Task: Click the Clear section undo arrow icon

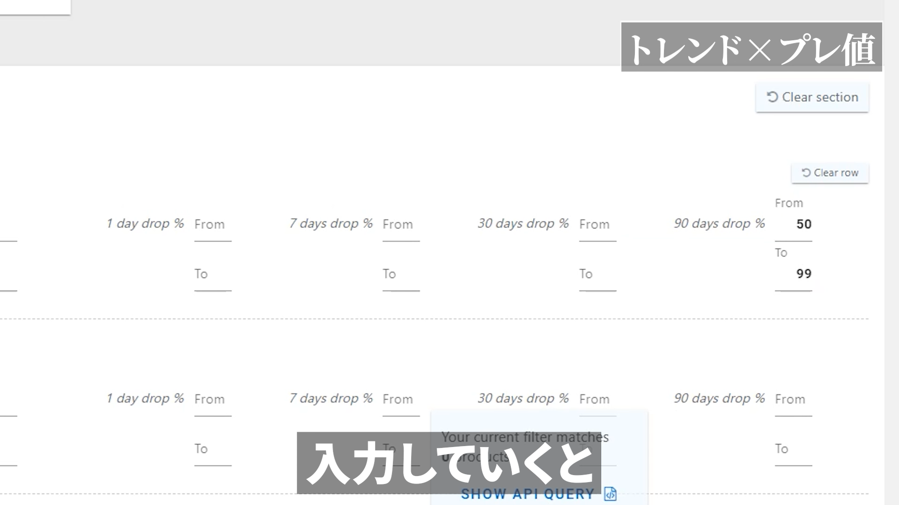Action: pyautogui.click(x=772, y=97)
